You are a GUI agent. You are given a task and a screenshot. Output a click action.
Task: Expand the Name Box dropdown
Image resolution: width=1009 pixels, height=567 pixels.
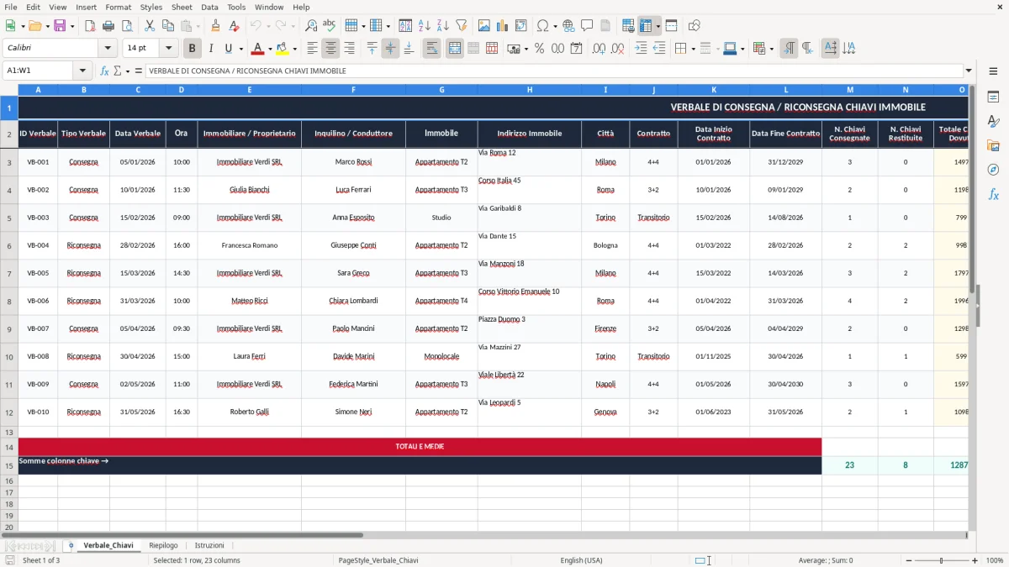[82, 71]
